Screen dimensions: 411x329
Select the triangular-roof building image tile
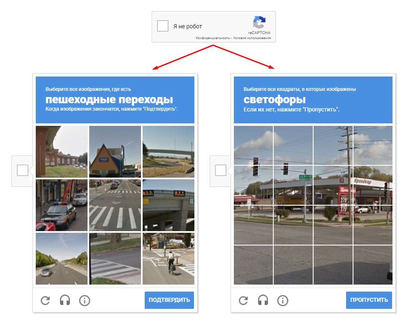pos(115,151)
